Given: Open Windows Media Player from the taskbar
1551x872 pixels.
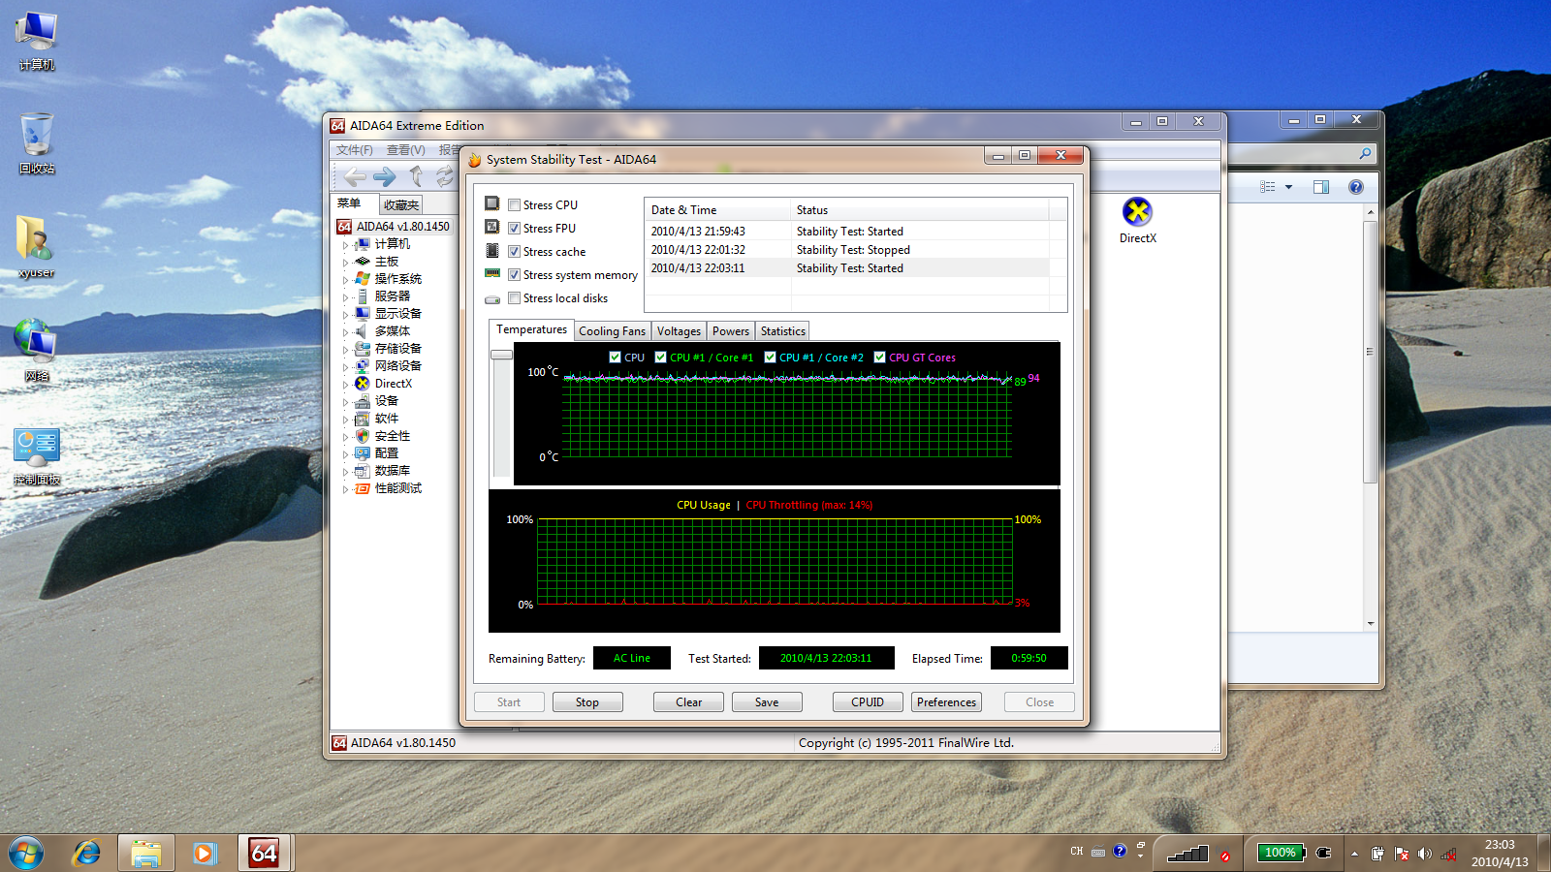Looking at the screenshot, I should click(x=205, y=853).
